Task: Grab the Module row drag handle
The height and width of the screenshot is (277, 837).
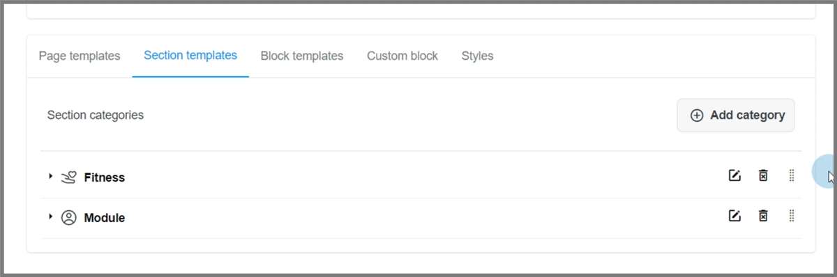Action: [x=792, y=216]
